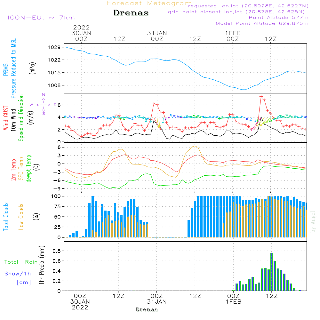Click Model Point Altitude 629.875m text
Screen dimensions: 320x320
click(262, 23)
